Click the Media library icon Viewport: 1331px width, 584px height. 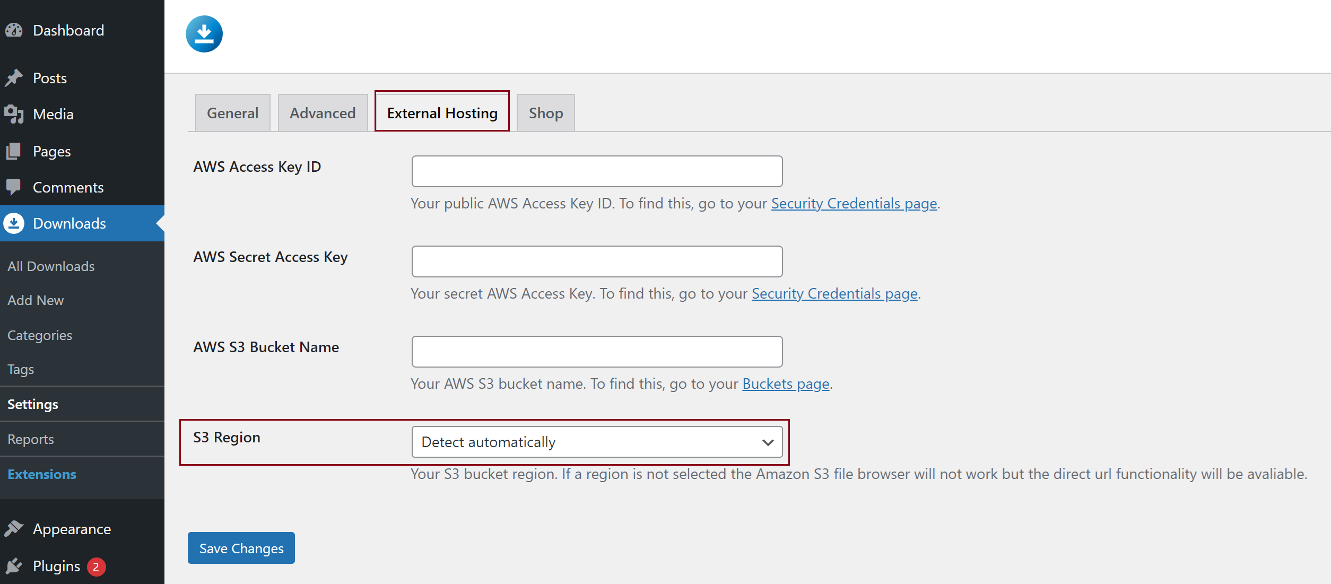(14, 114)
